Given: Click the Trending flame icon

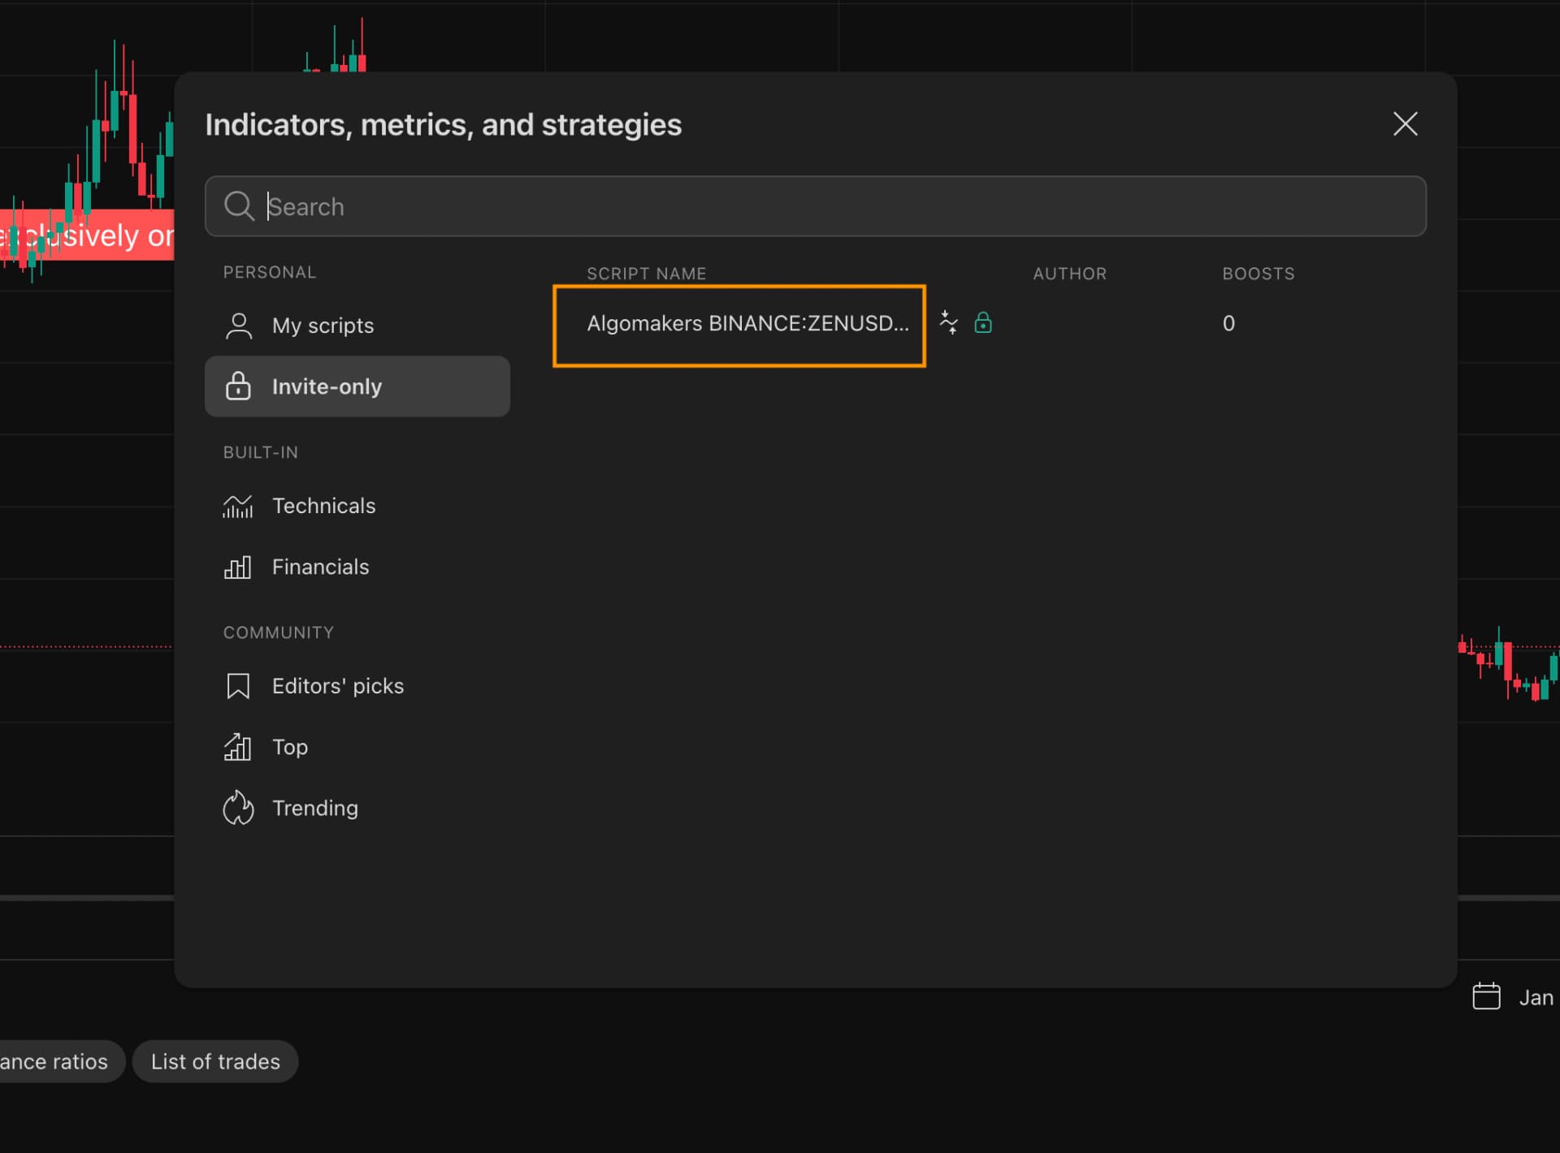Looking at the screenshot, I should coord(238,808).
